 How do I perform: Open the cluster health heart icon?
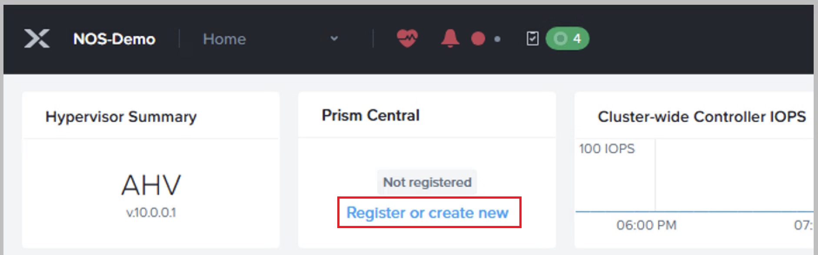click(x=407, y=39)
